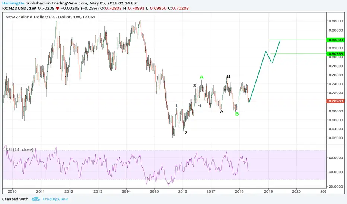Click the high price H:0.70891
The image size is (347, 204).
(x=134, y=8)
